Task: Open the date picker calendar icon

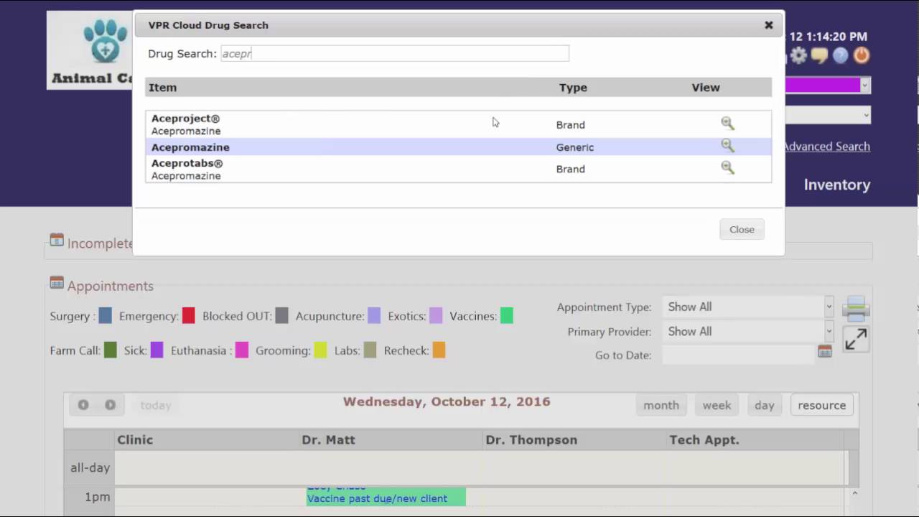Action: click(824, 351)
